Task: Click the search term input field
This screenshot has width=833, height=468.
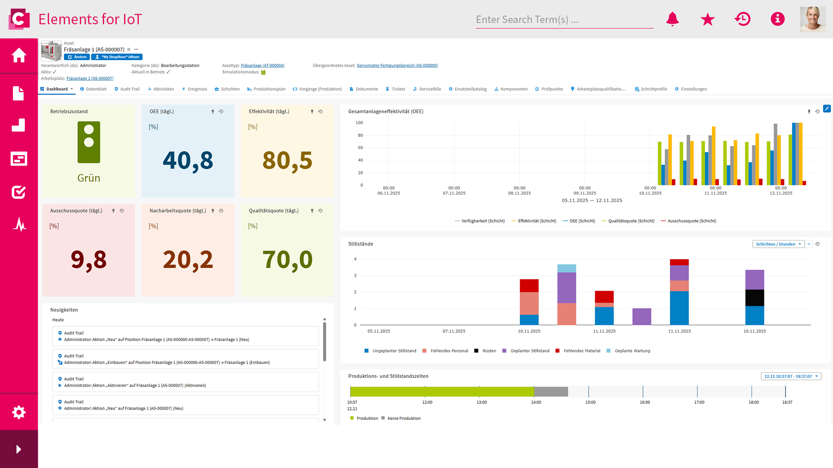Action: point(564,19)
